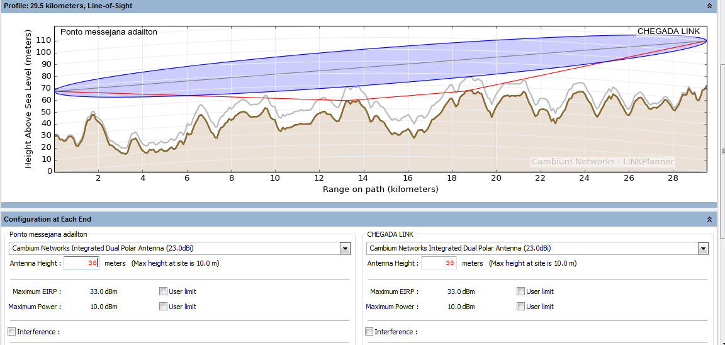Enable Maximum Power user limit for Ponto messejana
Image resolution: width=725 pixels, height=345 pixels.
[x=163, y=306]
